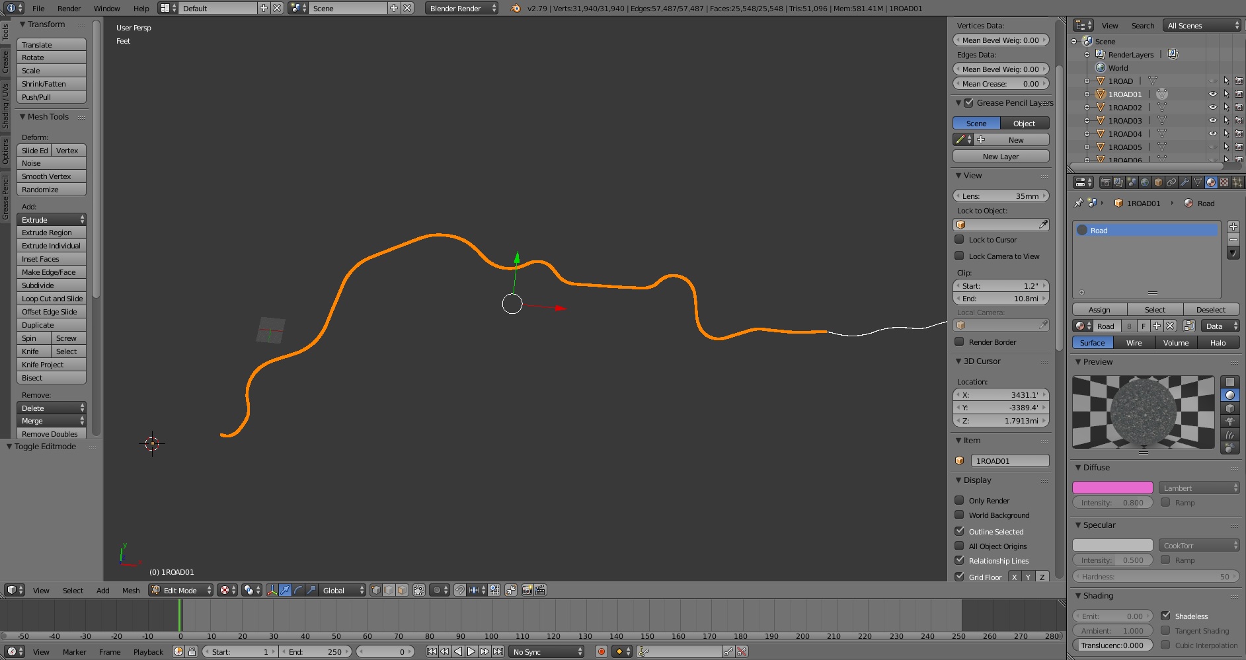
Task: Click the Lock to Object eyedropper icon
Action: coord(1042,225)
